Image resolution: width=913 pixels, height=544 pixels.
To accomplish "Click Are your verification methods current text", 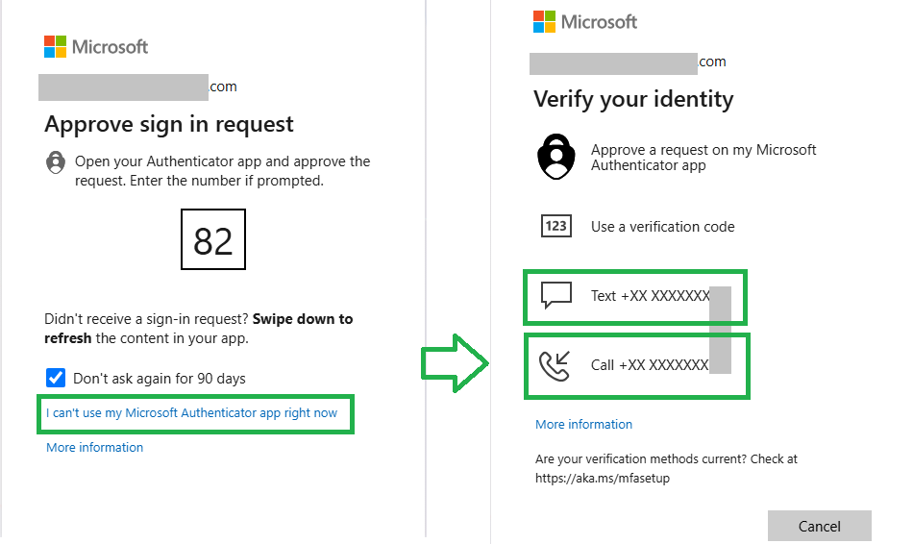I will click(x=666, y=459).
